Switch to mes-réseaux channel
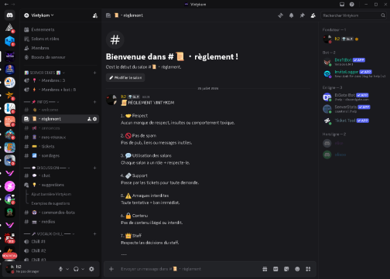The height and width of the screenshot is (279, 390). pos(60,138)
